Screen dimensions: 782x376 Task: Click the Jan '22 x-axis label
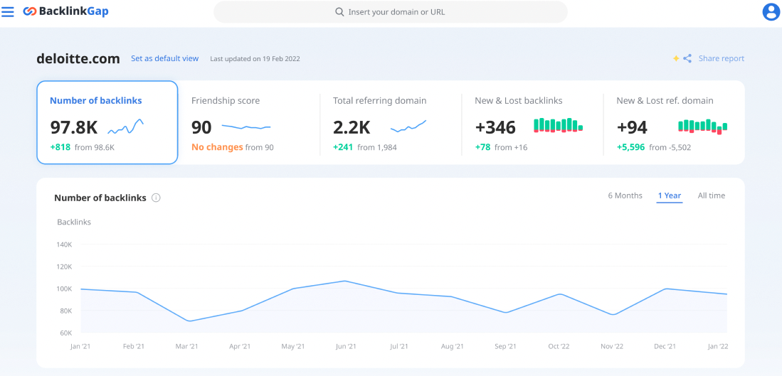(x=717, y=347)
